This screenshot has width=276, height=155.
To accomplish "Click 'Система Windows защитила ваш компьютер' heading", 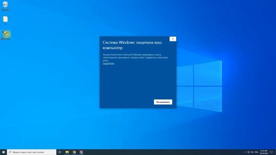I will pos(132,45).
